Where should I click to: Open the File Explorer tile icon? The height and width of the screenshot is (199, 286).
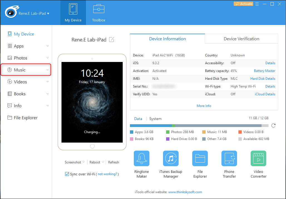click(x=200, y=158)
